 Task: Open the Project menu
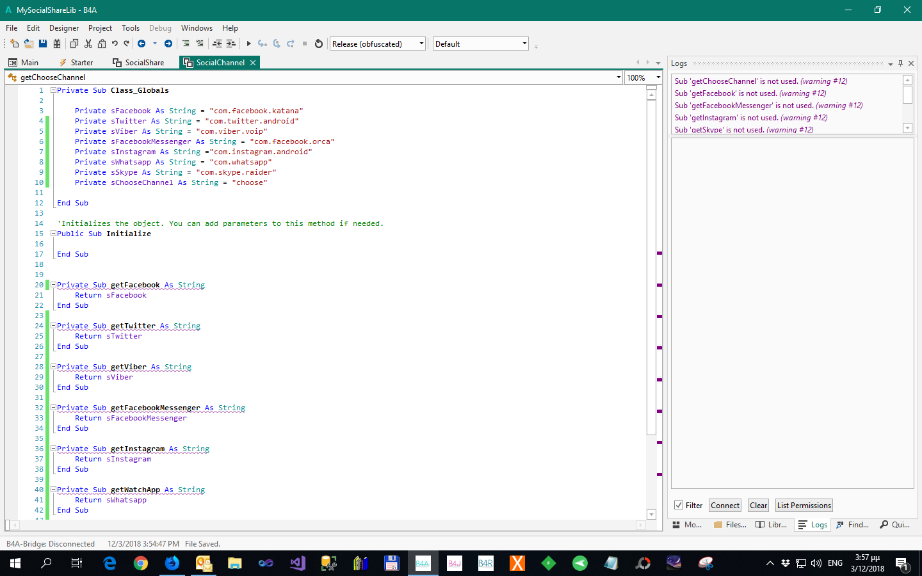(x=100, y=28)
